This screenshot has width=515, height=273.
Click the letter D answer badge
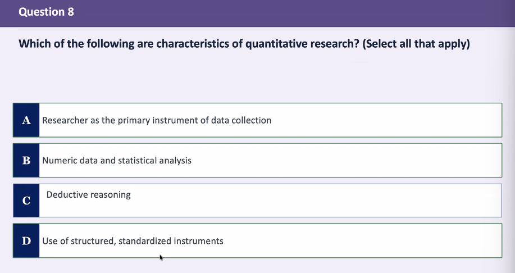tap(26, 241)
